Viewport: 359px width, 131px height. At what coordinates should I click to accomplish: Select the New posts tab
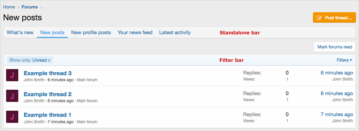[x=52, y=32]
